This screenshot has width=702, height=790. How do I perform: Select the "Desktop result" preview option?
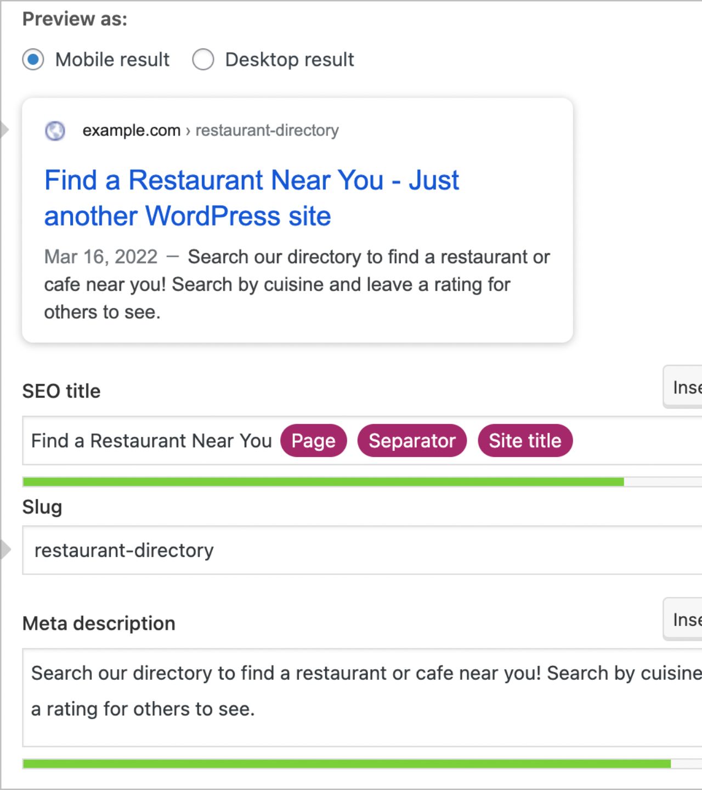click(x=203, y=60)
